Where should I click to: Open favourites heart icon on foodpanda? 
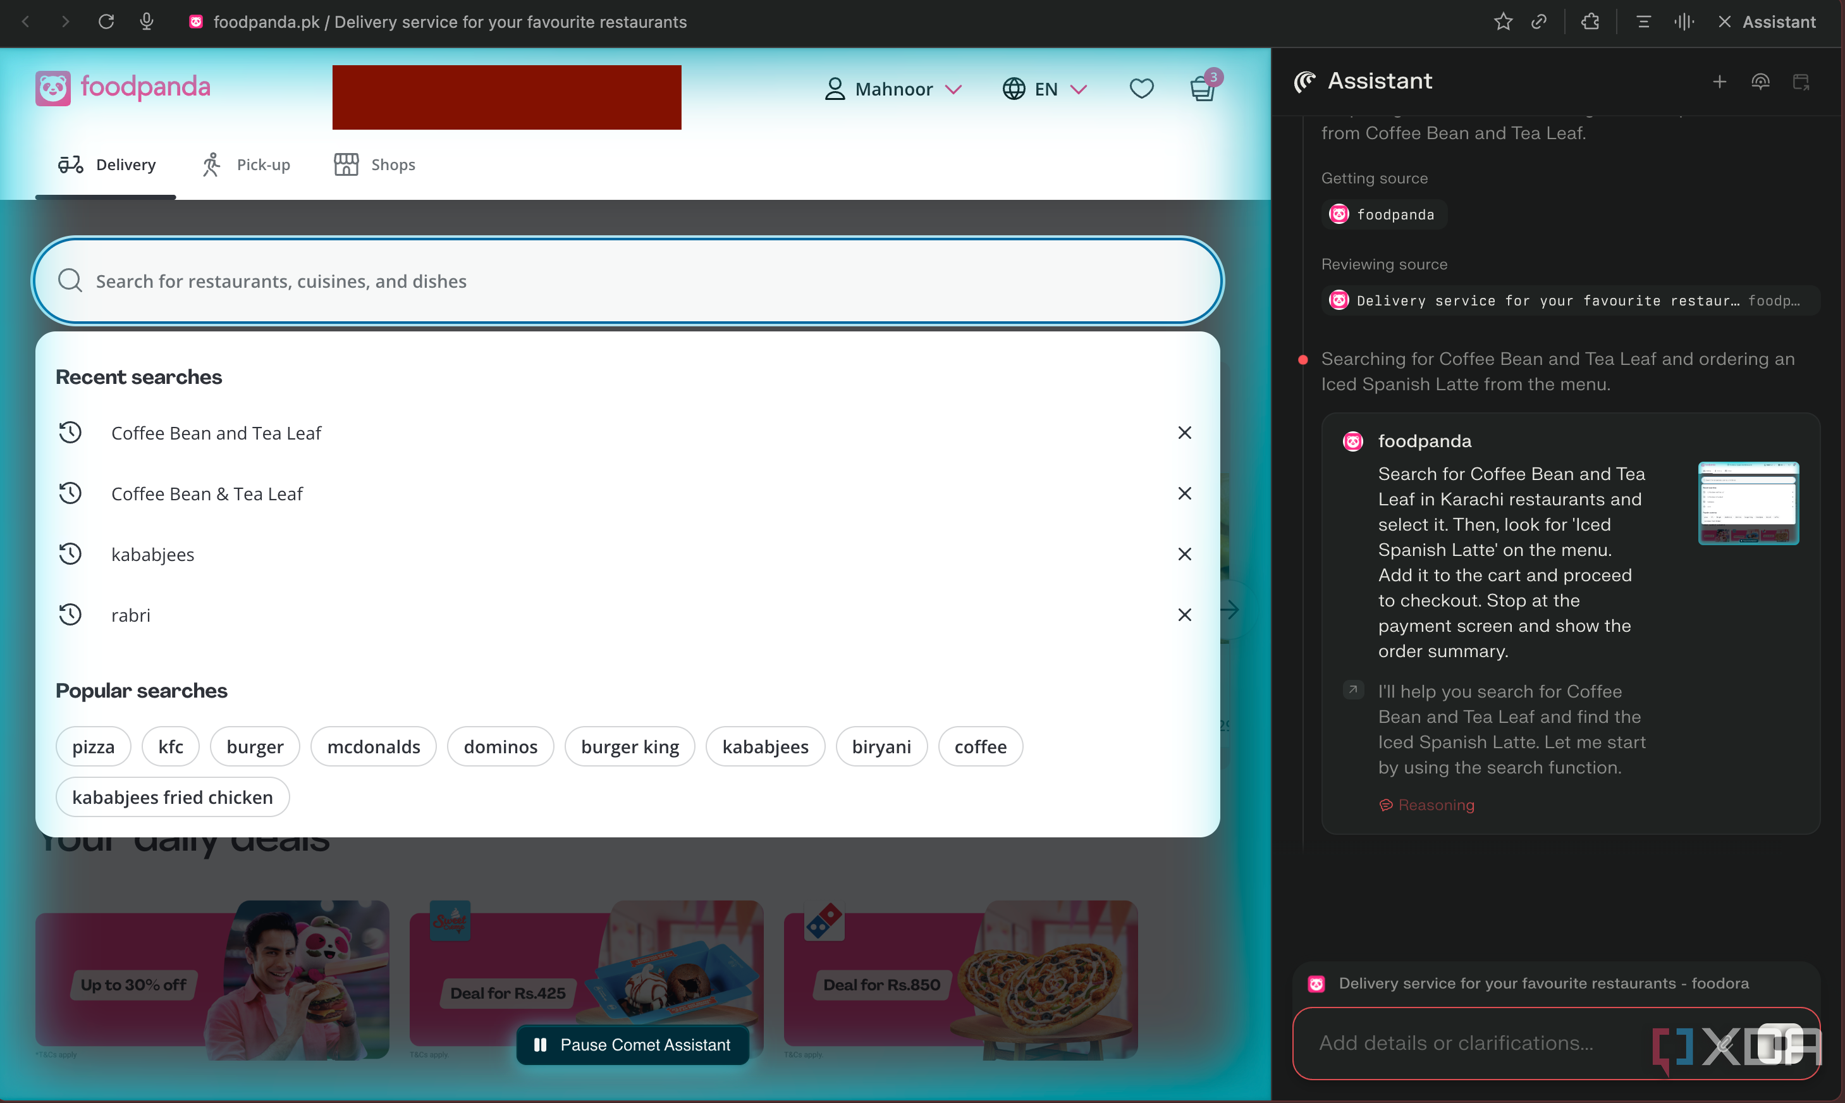click(x=1141, y=89)
